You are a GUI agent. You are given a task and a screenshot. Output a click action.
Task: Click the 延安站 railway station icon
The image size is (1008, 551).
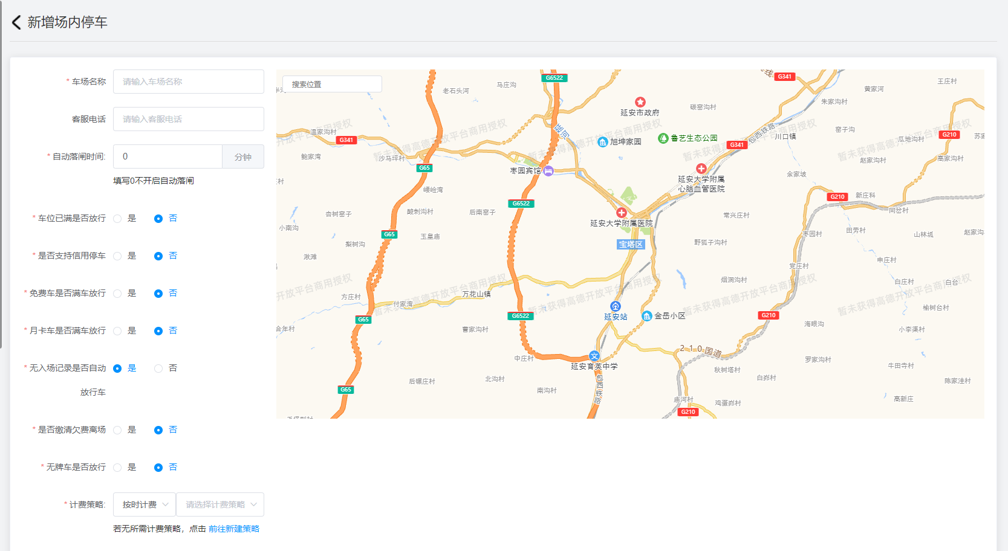pyautogui.click(x=615, y=306)
